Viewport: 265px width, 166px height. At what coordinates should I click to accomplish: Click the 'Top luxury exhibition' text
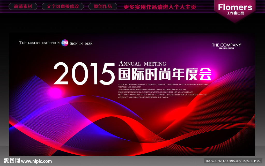tap(39, 43)
